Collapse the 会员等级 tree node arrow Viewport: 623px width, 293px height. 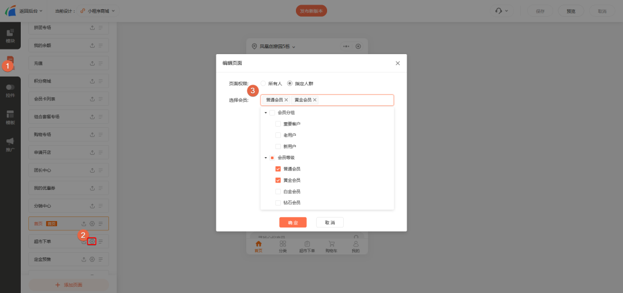tap(265, 158)
